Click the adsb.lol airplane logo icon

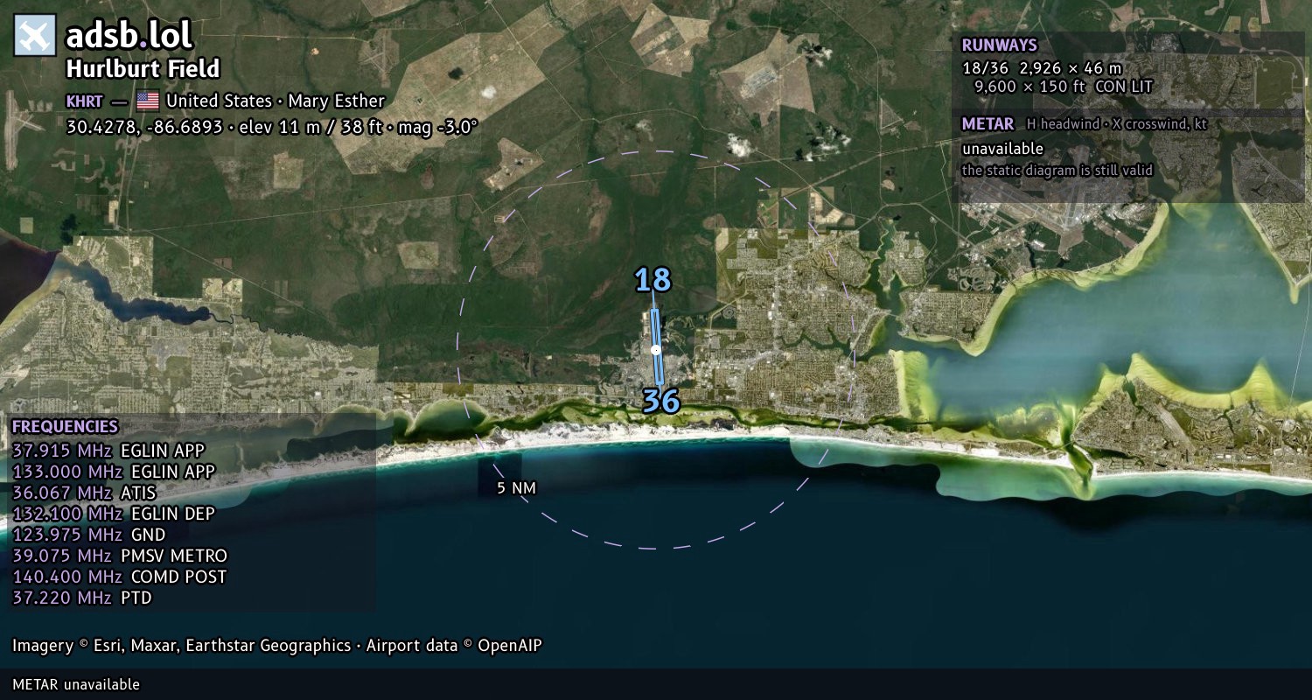tap(35, 36)
